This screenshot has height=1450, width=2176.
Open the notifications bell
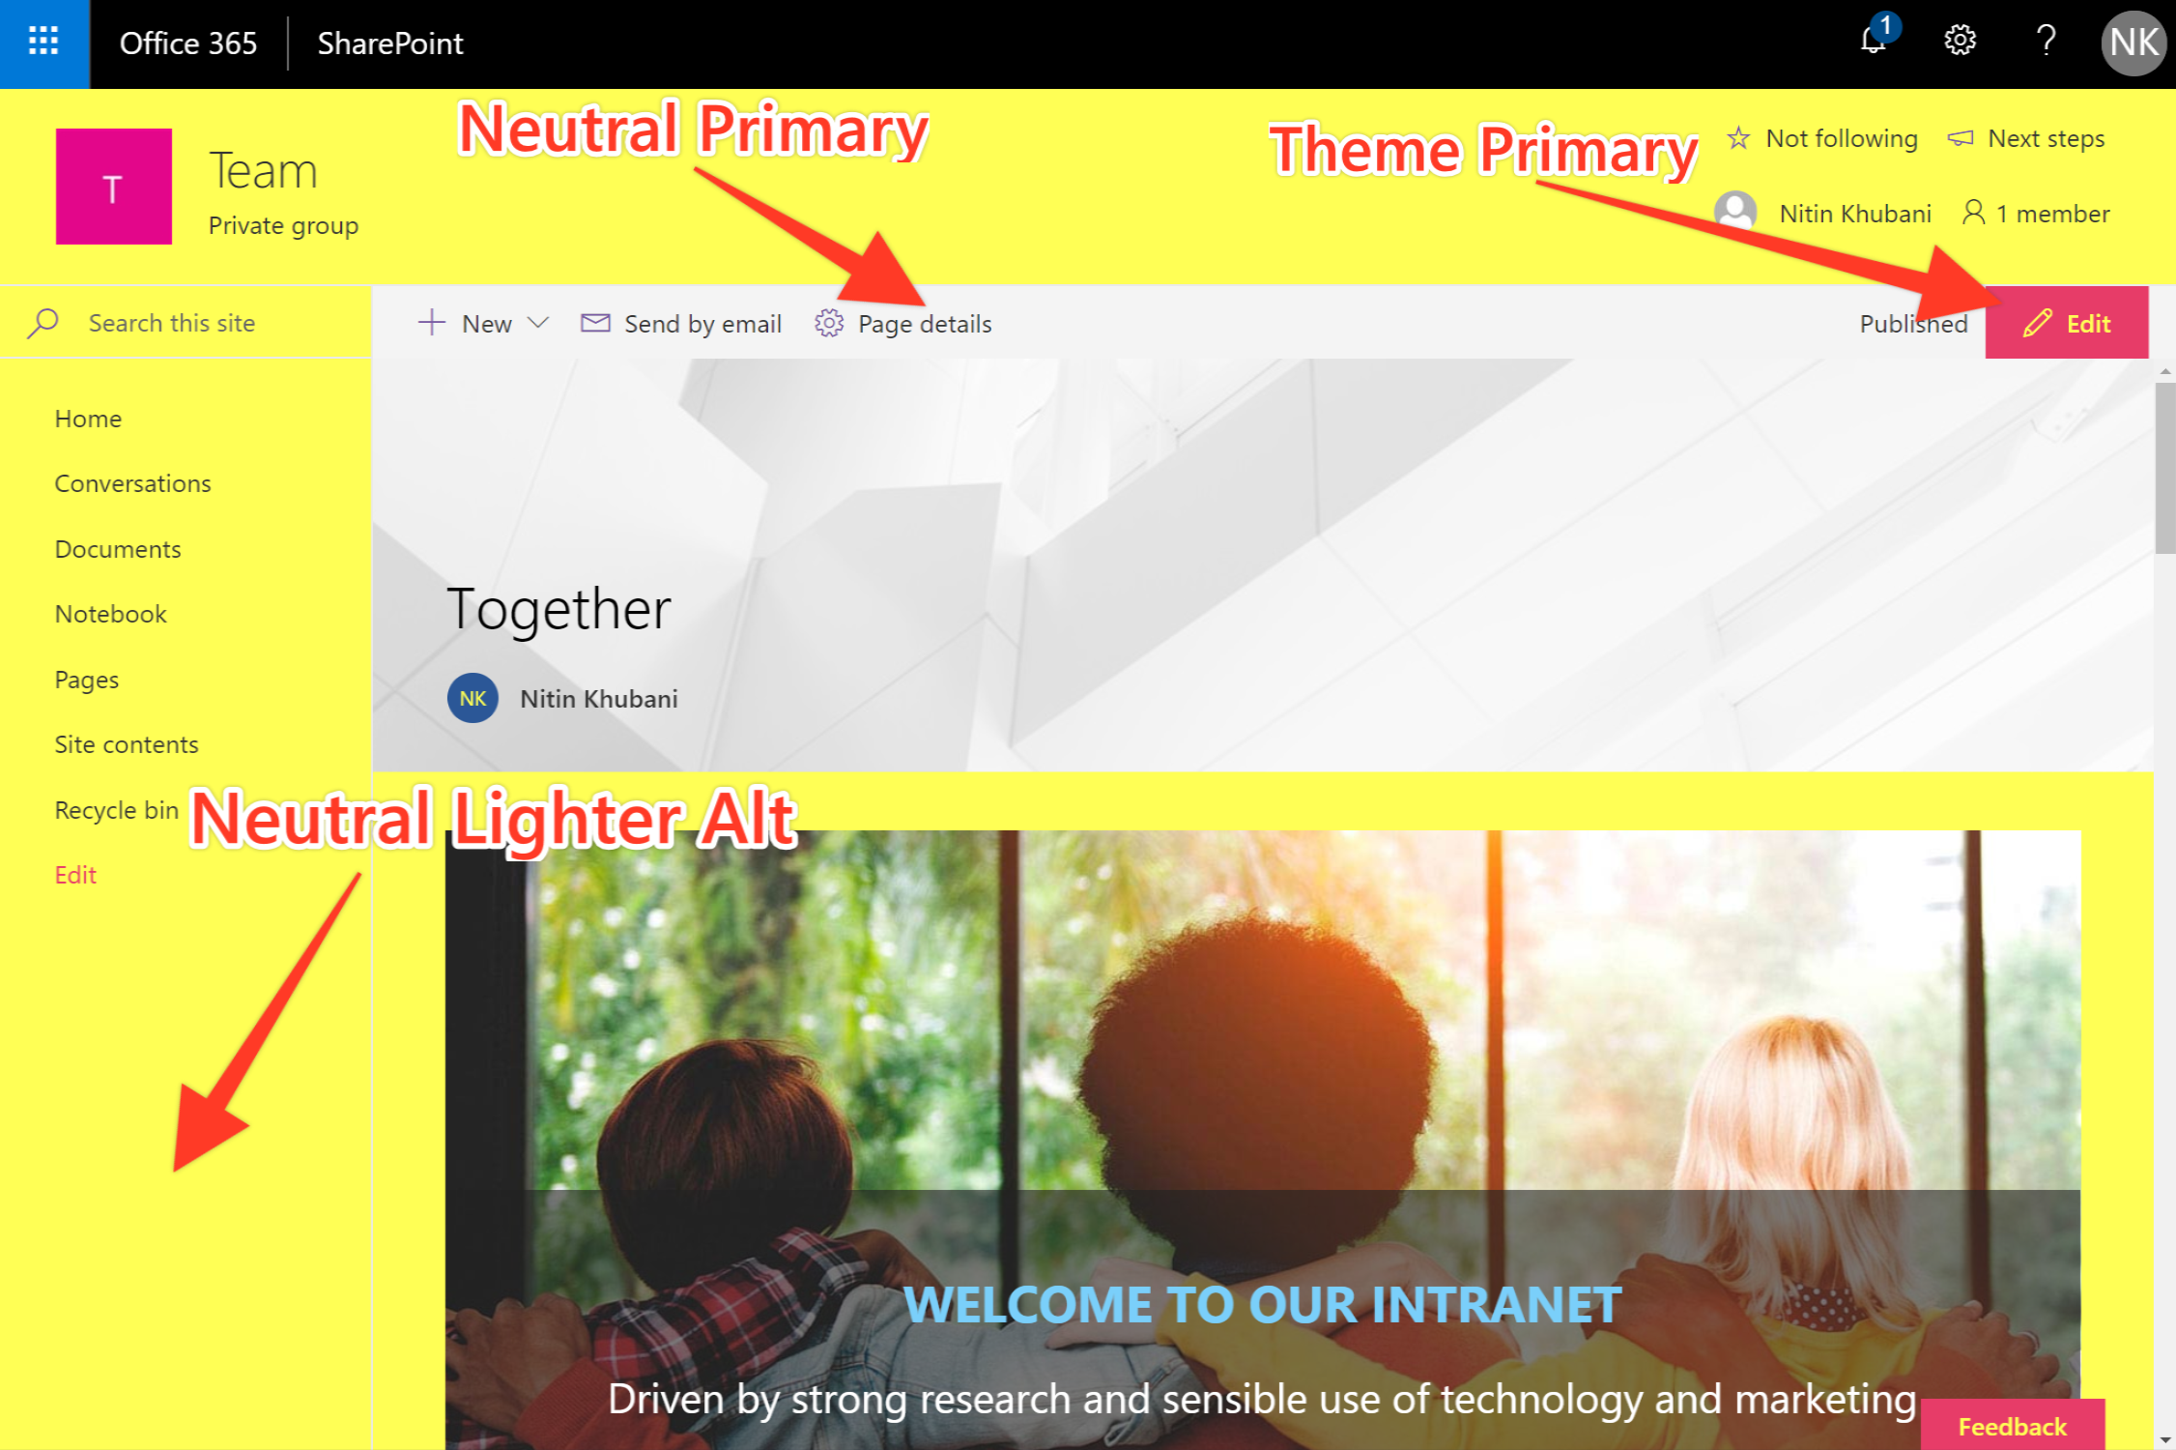pos(1875,41)
